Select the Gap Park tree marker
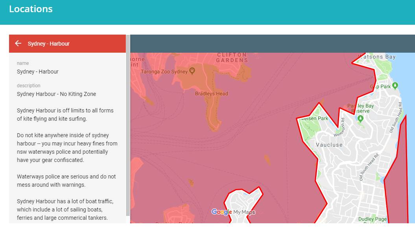Screen dimensions: 415x228 pyautogui.click(x=395, y=86)
